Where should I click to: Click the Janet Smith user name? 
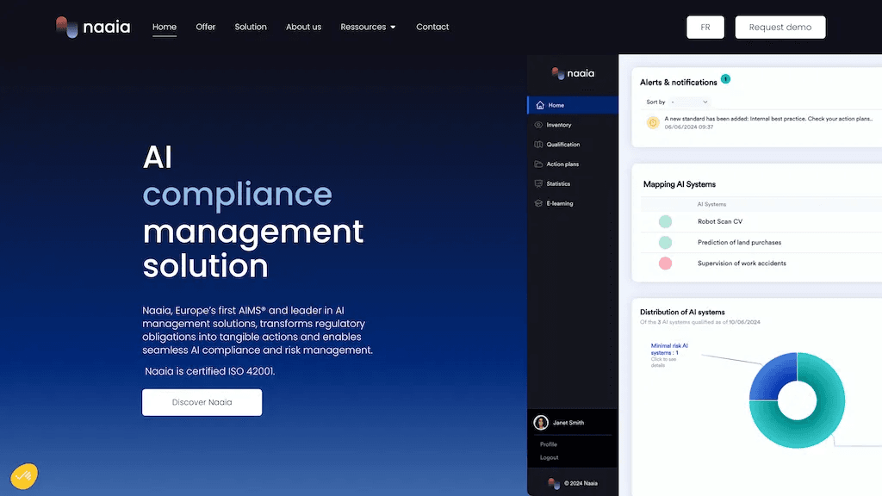pos(568,423)
